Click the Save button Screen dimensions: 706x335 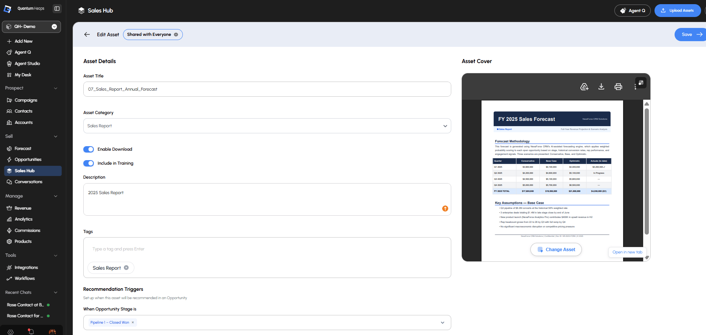[690, 34]
